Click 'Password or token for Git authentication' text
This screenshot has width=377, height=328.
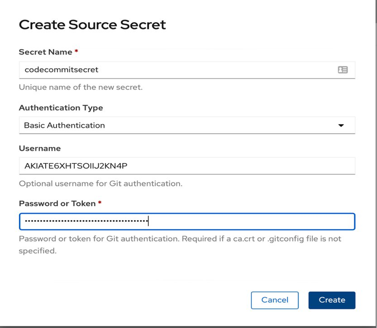pos(99,239)
